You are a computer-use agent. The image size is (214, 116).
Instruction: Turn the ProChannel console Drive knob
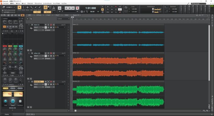(13, 101)
